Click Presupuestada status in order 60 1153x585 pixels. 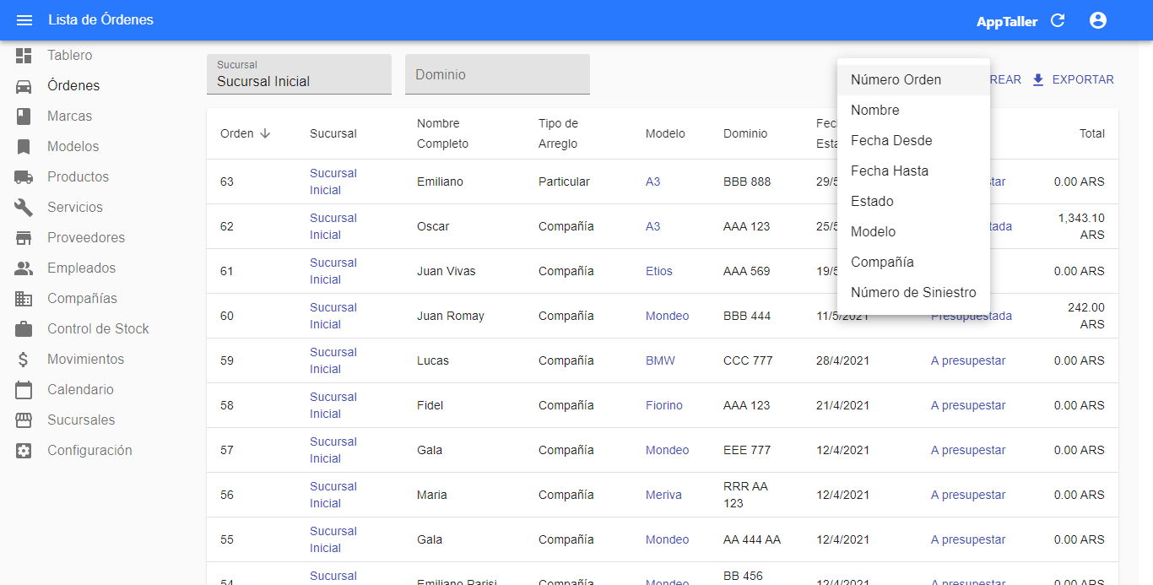(972, 316)
